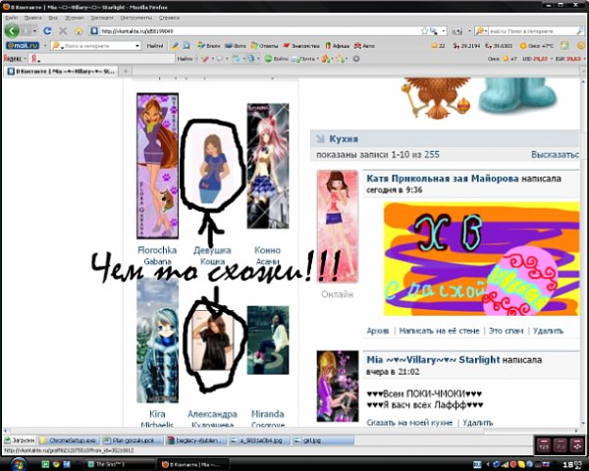Mark Катя's post with Это спам

[507, 331]
